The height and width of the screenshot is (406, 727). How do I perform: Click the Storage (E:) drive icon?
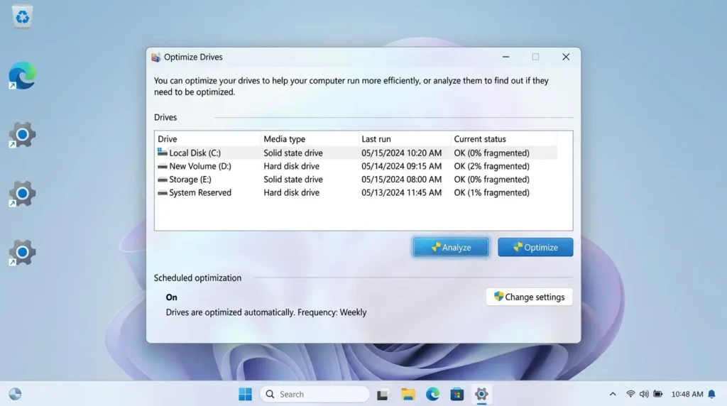tap(163, 180)
